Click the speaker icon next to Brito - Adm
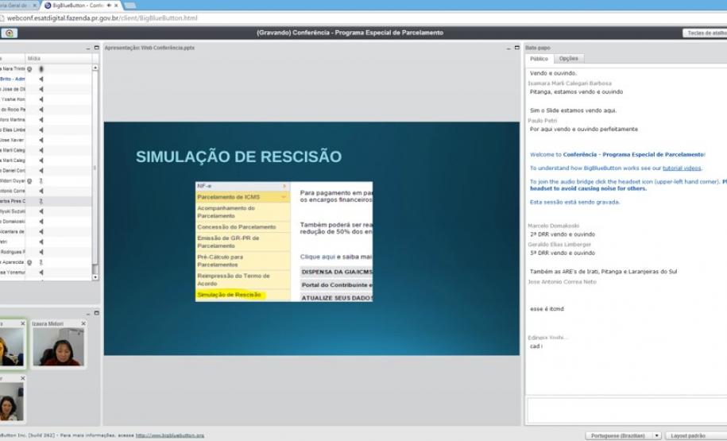Screen dimensions: 727x441 [41, 79]
